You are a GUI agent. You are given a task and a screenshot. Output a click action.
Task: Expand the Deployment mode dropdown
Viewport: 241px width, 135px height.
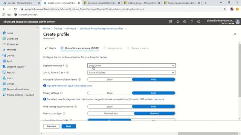pos(131,66)
